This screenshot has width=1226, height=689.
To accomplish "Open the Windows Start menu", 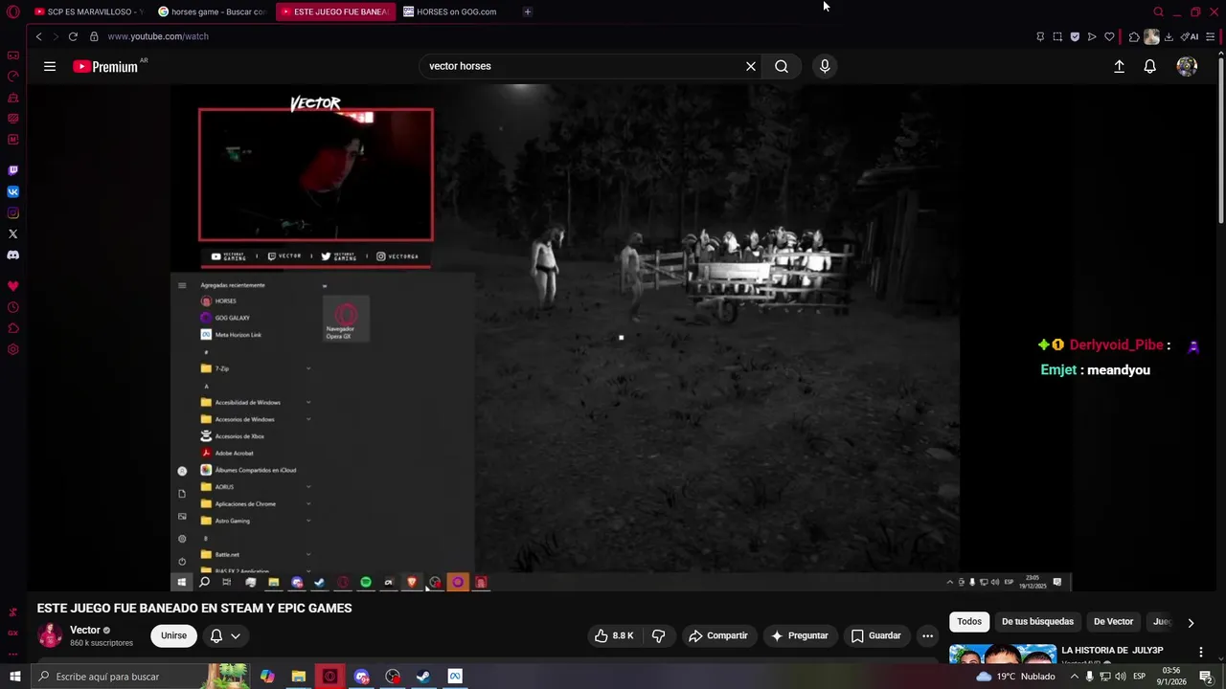I will click(x=14, y=677).
